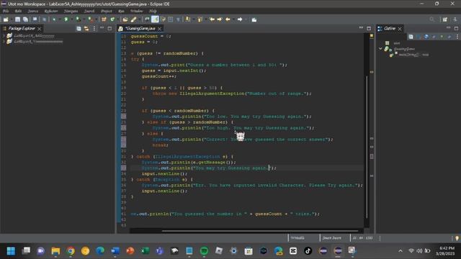Open the File menu
Screen dimensions: 461x259
[x=6, y=12]
